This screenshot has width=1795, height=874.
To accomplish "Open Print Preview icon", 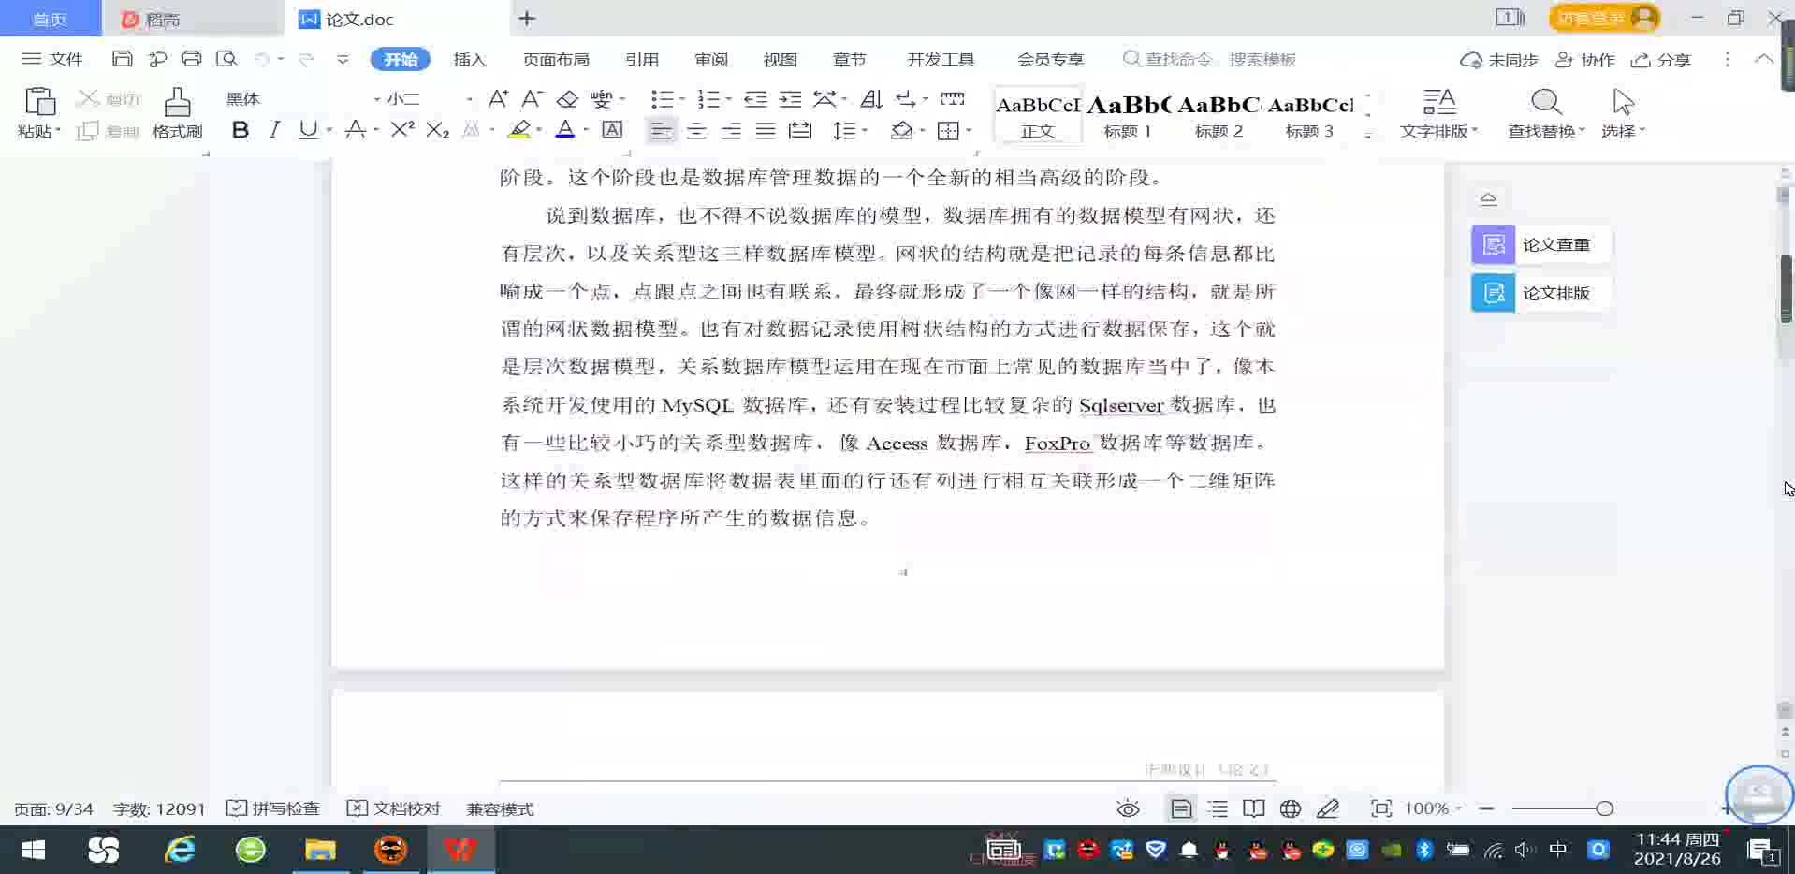I will pos(226,59).
